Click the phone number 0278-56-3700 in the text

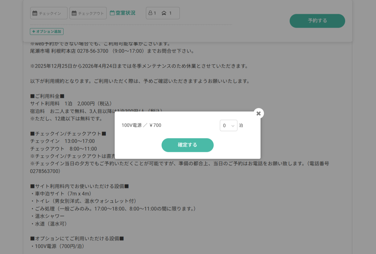coord(93,51)
